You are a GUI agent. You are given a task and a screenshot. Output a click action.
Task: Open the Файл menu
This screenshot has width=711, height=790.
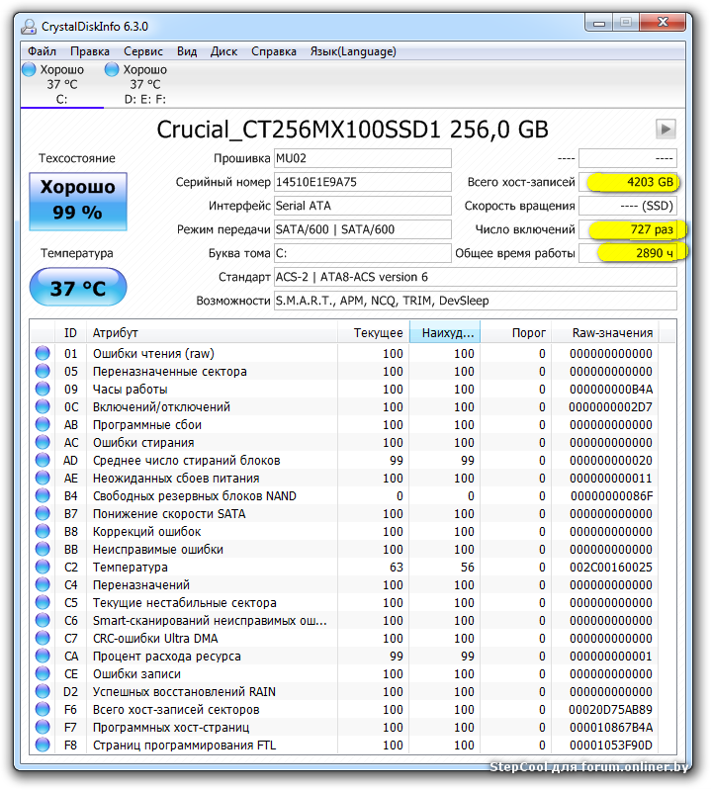(43, 51)
